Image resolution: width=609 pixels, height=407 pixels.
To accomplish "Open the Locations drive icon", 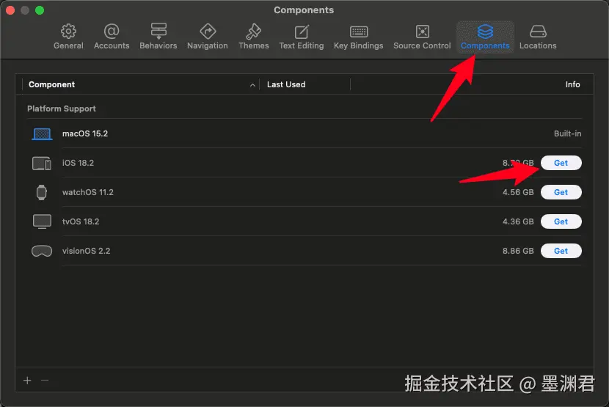I will tap(538, 32).
